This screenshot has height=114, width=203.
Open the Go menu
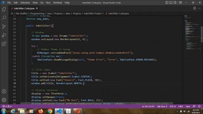[42, 3]
